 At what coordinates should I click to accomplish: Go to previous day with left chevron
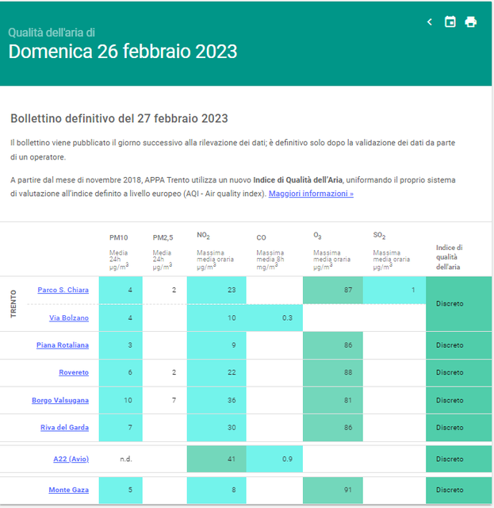tap(430, 22)
